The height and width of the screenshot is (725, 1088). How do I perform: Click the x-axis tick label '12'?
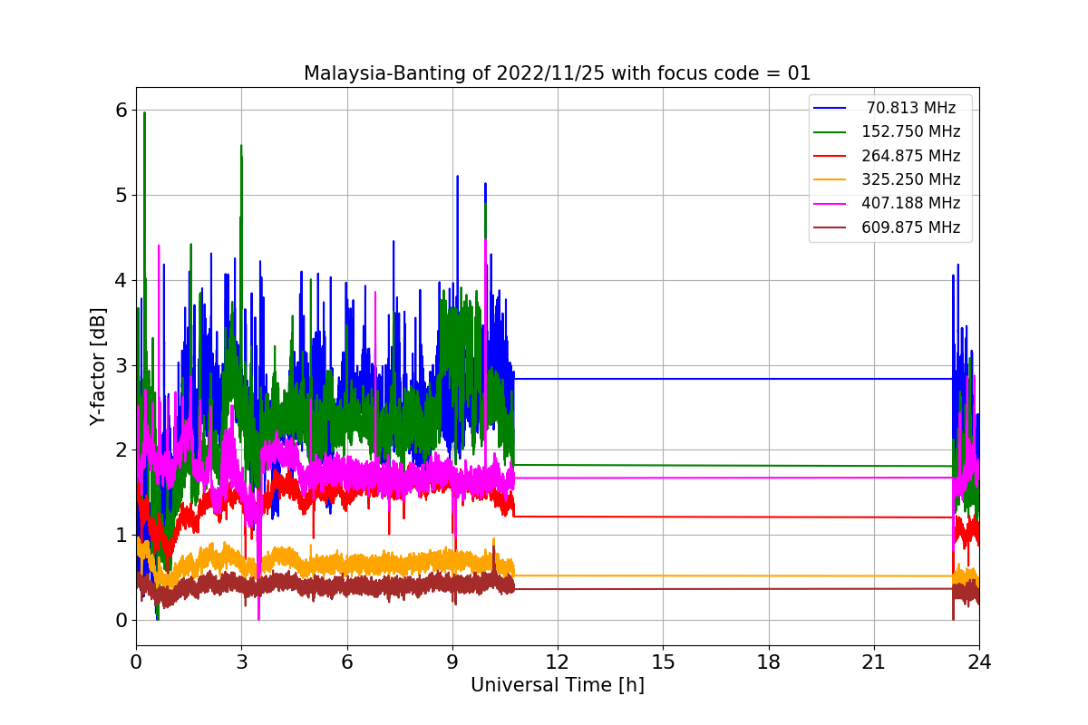(x=558, y=662)
